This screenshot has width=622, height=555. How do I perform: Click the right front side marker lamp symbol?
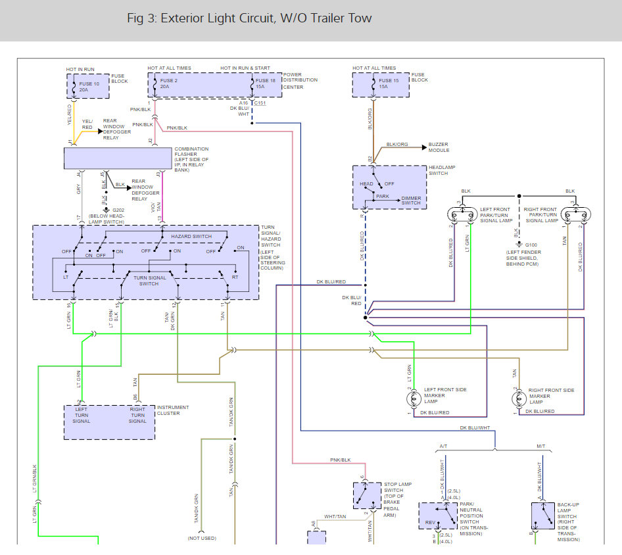pyautogui.click(x=519, y=398)
